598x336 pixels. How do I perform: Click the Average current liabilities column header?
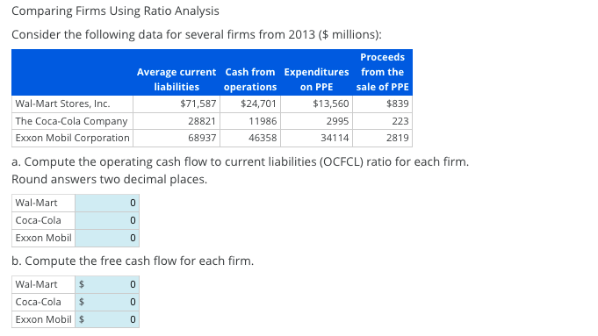point(177,80)
